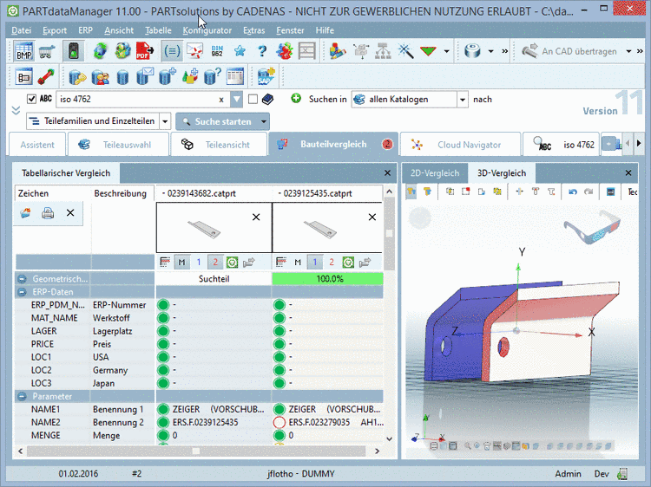This screenshot has height=487, width=651.
Task: Click the magic wand tool icon
Action: [405, 51]
